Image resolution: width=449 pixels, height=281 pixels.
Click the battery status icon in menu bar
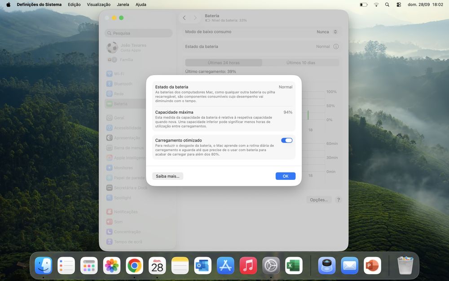coord(363,4)
